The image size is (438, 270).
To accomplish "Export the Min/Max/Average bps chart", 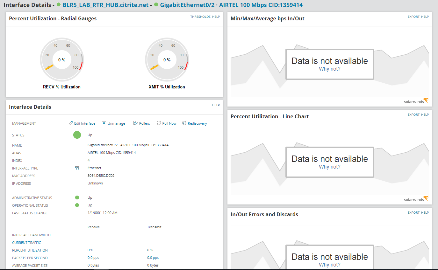I will point(413,17).
